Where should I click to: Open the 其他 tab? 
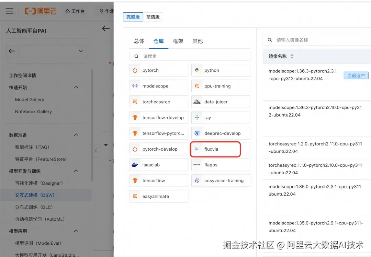tap(198, 41)
